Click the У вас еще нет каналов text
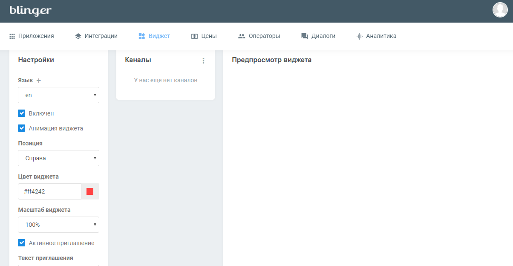Viewport: 513px width, 266px height. (x=166, y=80)
